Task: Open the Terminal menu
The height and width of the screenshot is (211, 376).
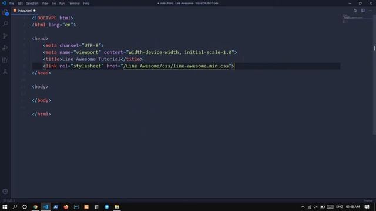Action: (73, 4)
